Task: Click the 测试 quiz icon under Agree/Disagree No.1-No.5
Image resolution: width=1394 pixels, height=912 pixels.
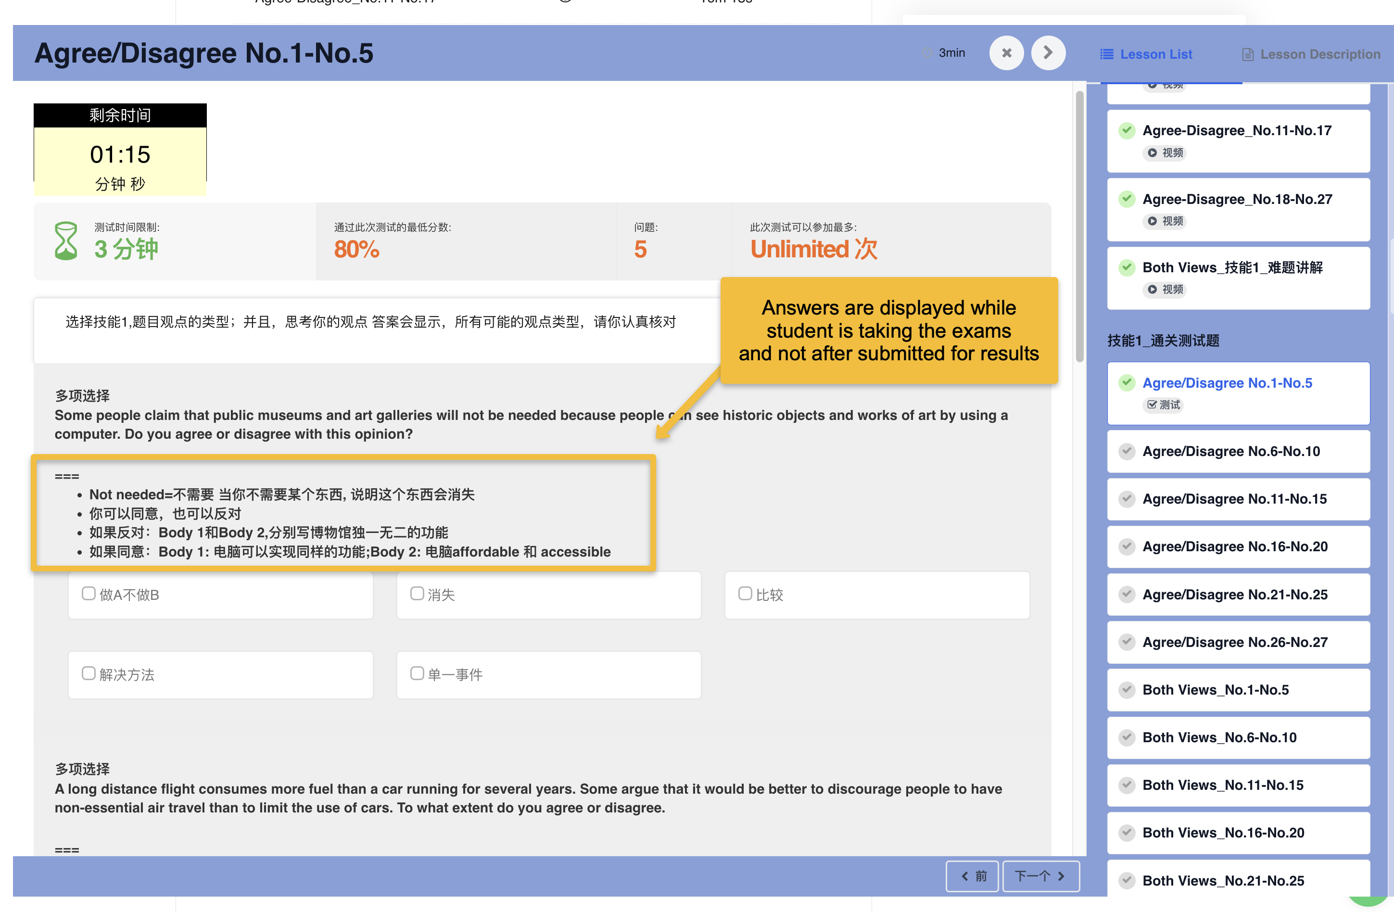Action: click(1152, 405)
